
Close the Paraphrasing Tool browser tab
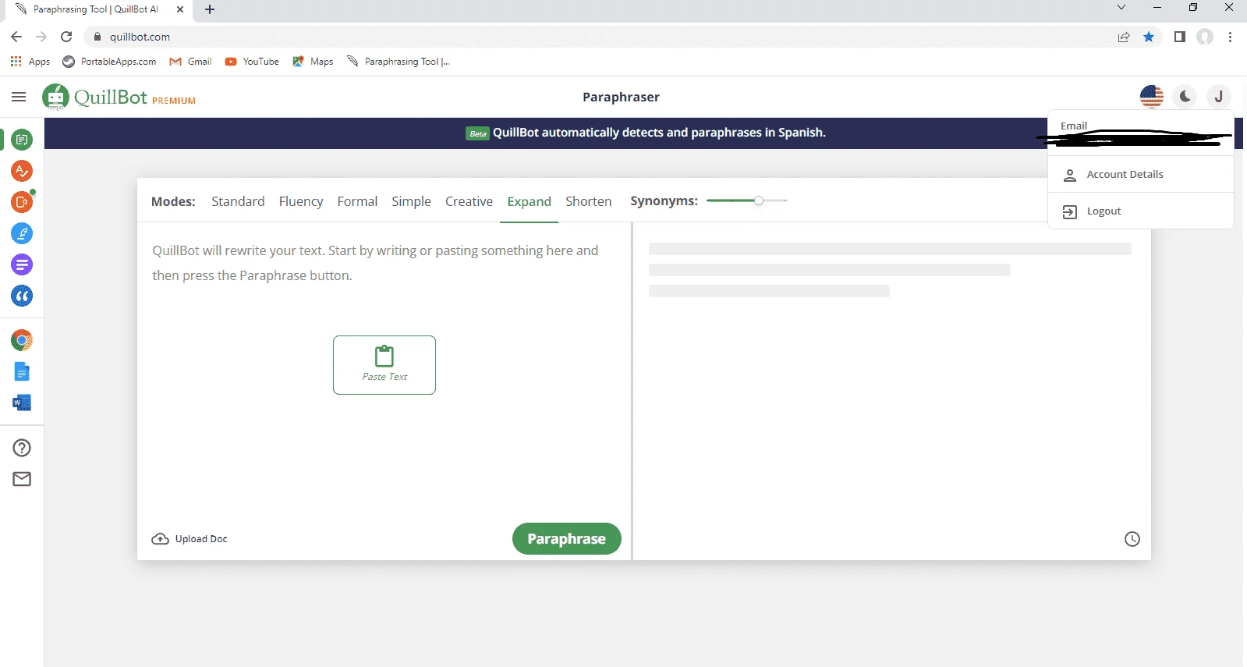click(x=180, y=9)
